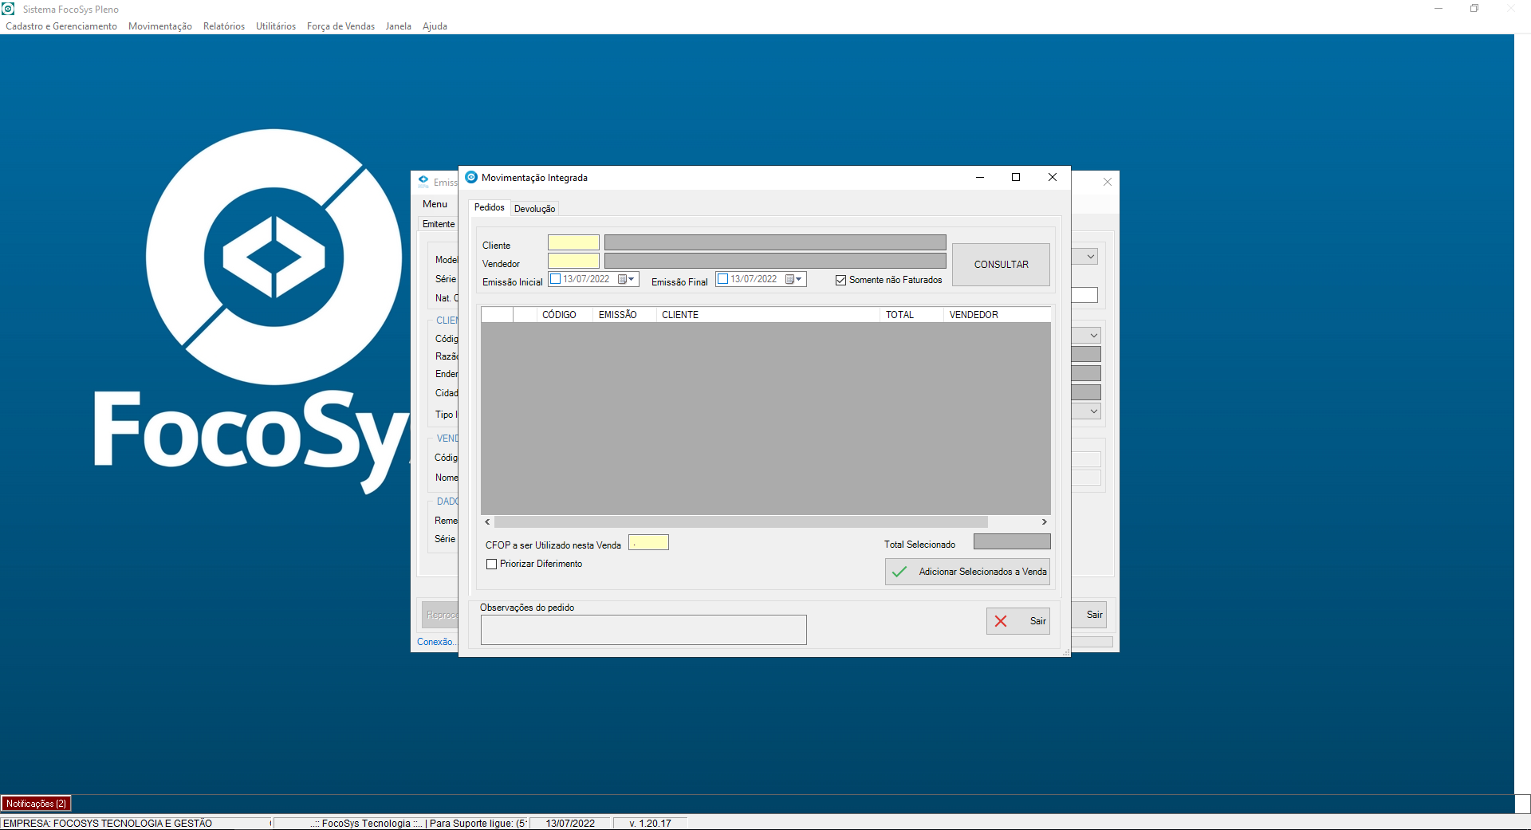Select the Emitente tab in background window
This screenshot has height=830, width=1531.
click(x=438, y=224)
